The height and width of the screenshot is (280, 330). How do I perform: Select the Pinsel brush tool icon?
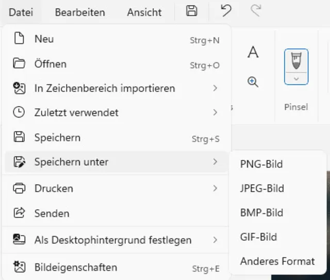click(x=296, y=61)
